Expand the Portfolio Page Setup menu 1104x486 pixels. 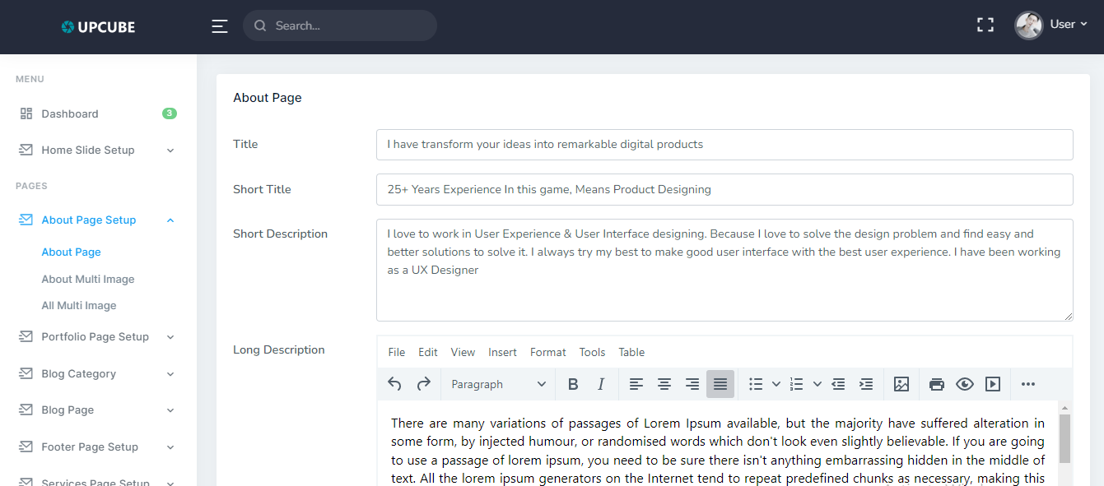click(x=95, y=336)
